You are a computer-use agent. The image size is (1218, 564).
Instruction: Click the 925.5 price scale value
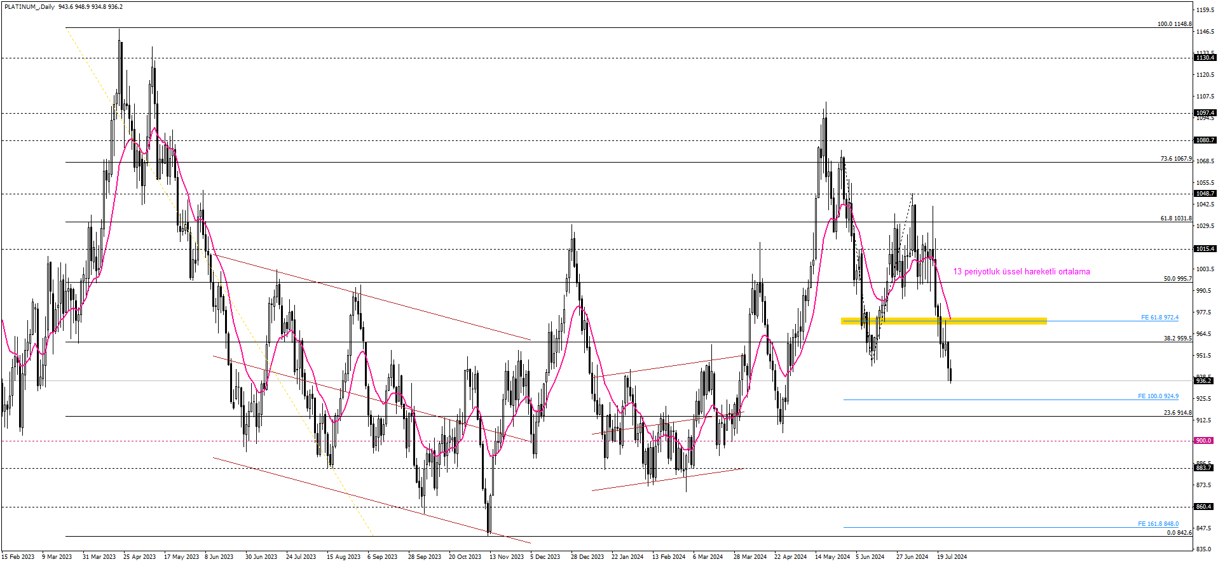(x=1204, y=399)
